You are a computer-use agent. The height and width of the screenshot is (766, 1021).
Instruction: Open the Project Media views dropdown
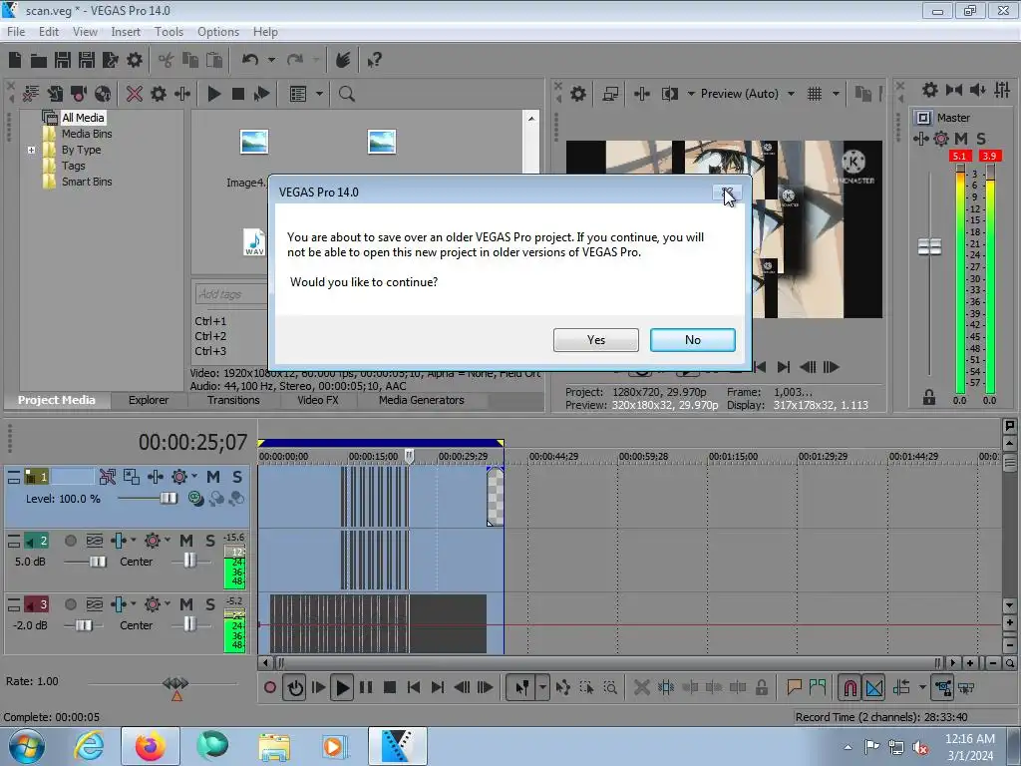coord(319,94)
